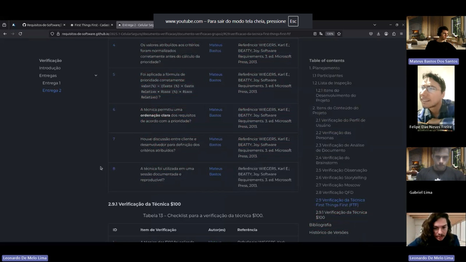The width and height of the screenshot is (466, 262).
Task: Click the site security padlock icon
Action: [x=58, y=34]
